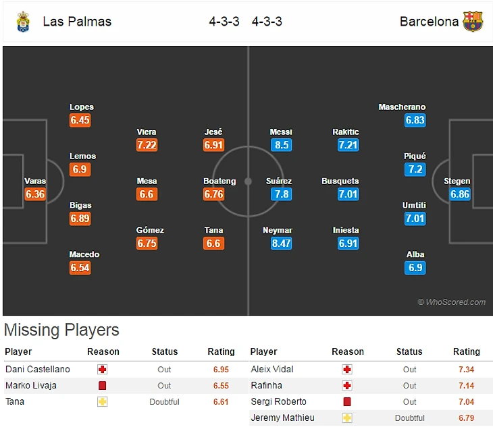Screen dimensions: 493x431
Task: Open Aleix Vidal in missing players
Action: click(272, 370)
